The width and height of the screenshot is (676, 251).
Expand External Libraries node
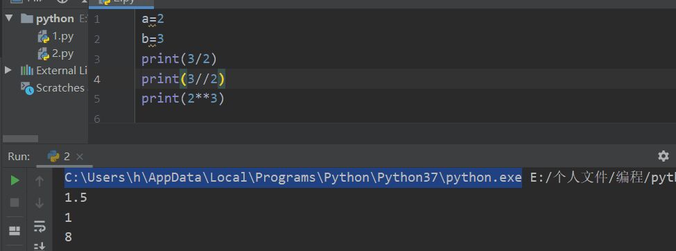click(x=8, y=70)
